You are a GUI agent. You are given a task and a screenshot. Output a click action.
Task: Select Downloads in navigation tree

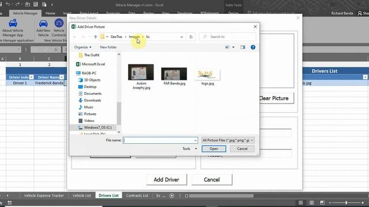click(x=90, y=101)
